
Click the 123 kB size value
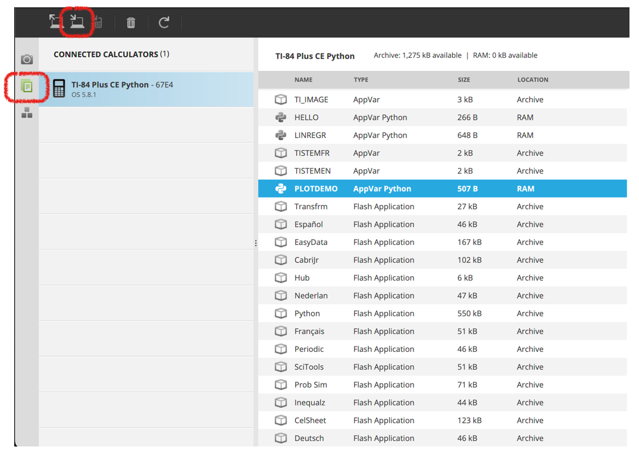point(469,420)
